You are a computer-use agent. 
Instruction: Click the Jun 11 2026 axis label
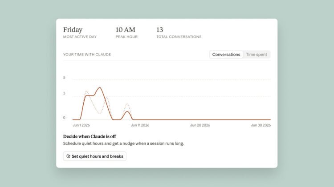pyautogui.click(x=140, y=125)
